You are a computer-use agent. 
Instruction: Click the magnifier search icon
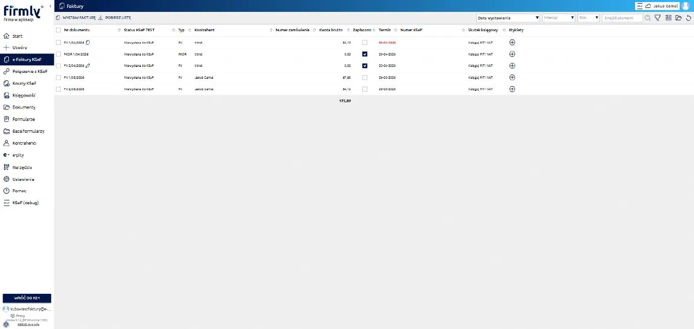pyautogui.click(x=647, y=18)
